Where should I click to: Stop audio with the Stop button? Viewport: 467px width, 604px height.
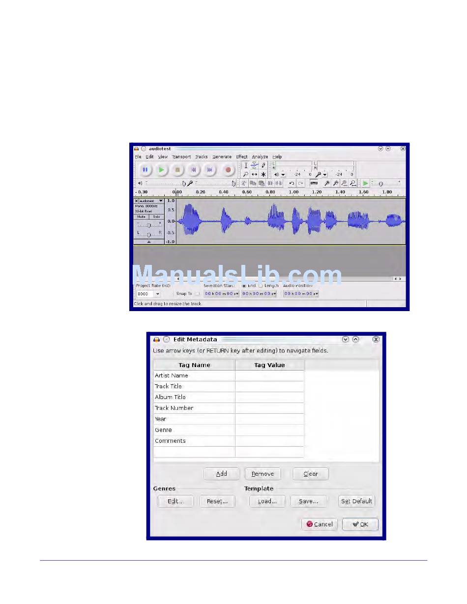tap(178, 170)
